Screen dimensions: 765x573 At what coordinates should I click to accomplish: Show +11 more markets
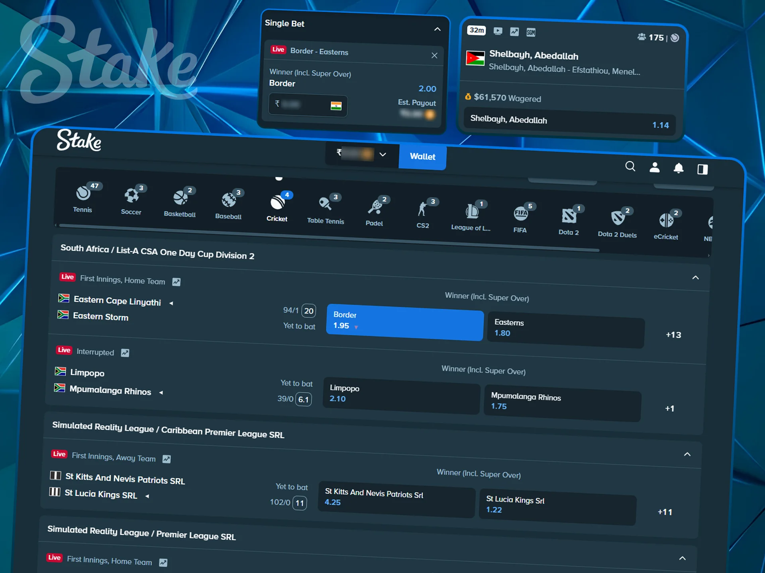pos(665,512)
